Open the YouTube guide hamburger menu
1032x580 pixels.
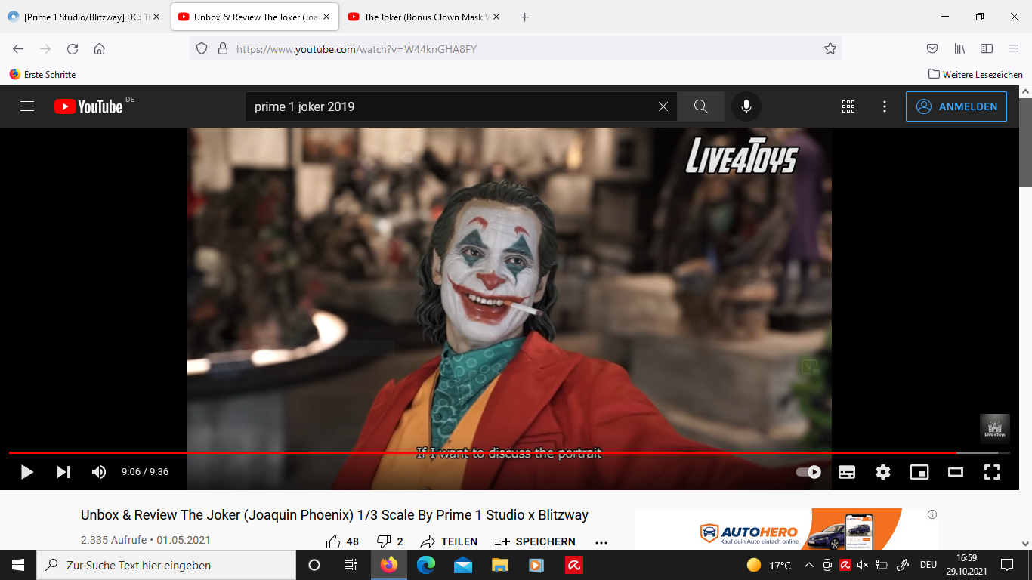tap(27, 106)
